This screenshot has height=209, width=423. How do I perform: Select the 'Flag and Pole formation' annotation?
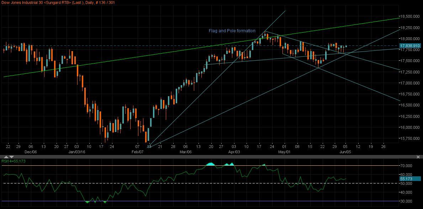tap(232, 31)
